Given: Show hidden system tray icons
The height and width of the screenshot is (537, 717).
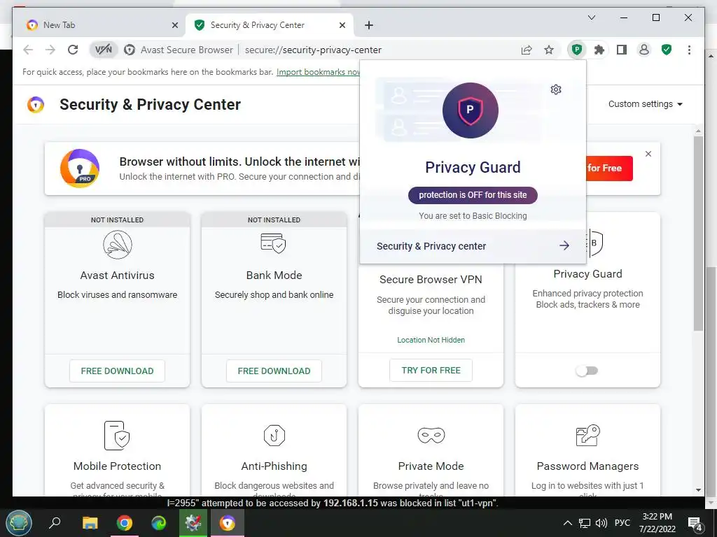Looking at the screenshot, I should pyautogui.click(x=567, y=523).
